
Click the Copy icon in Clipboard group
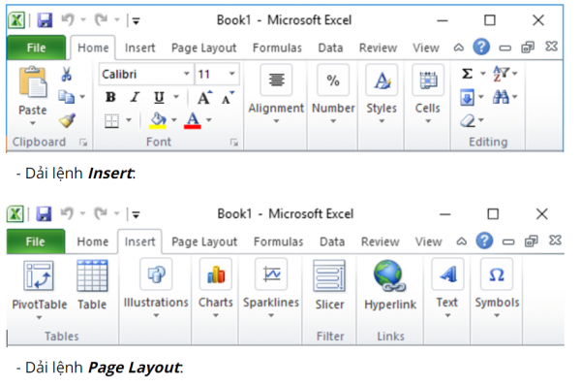[67, 97]
